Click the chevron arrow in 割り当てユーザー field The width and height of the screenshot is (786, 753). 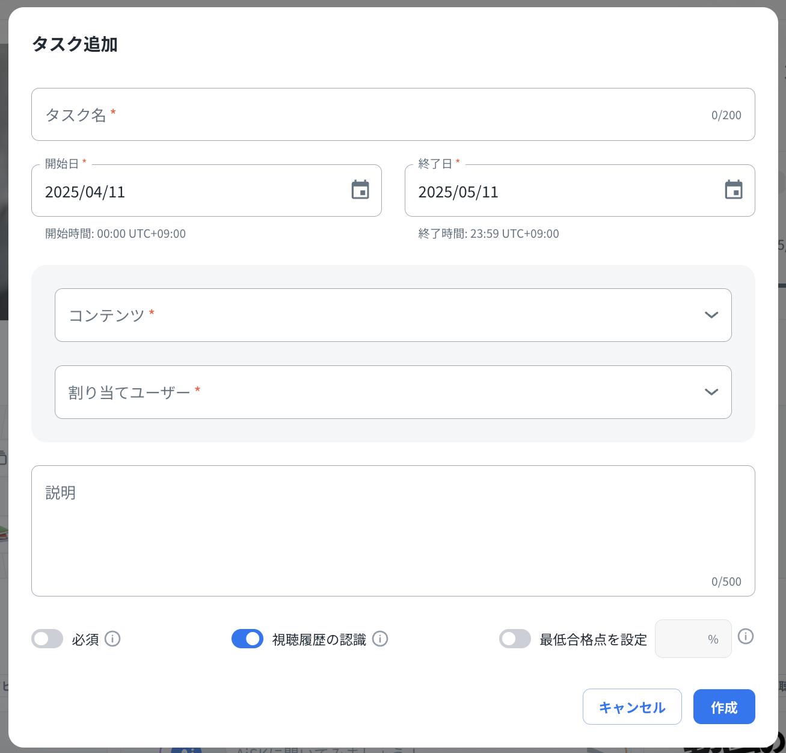(x=711, y=392)
